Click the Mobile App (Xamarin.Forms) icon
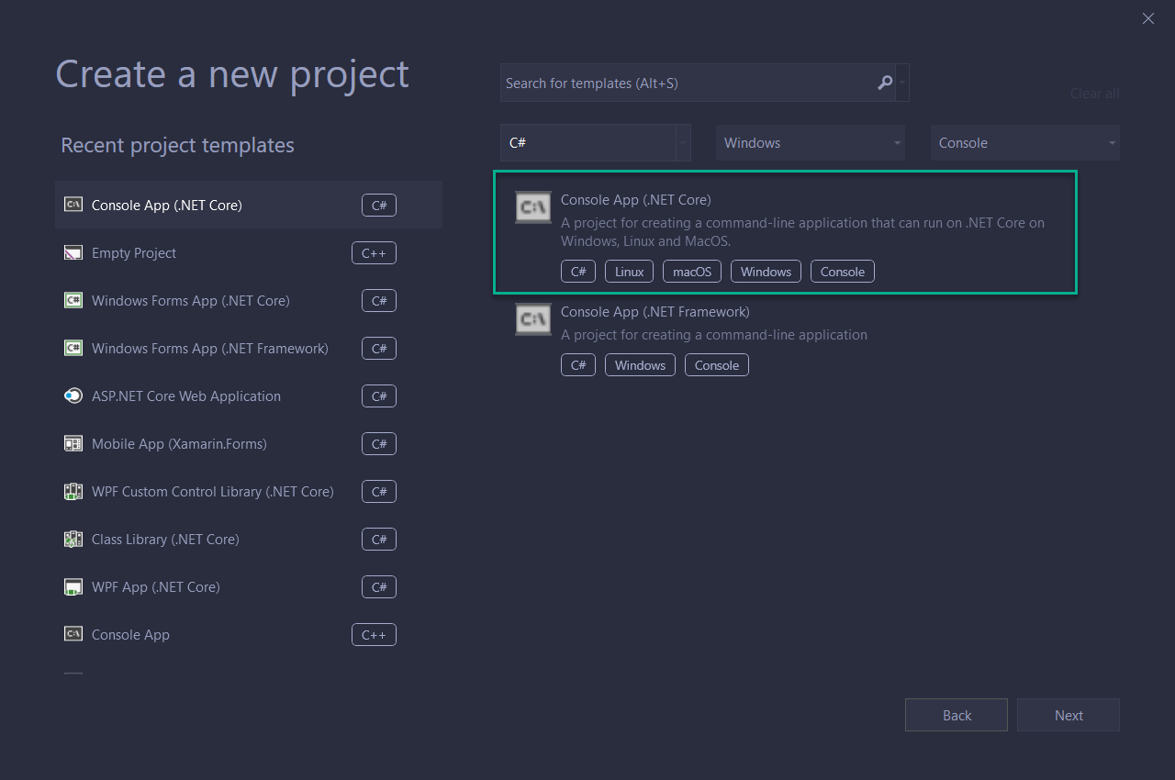The width and height of the screenshot is (1175, 780). coord(73,443)
